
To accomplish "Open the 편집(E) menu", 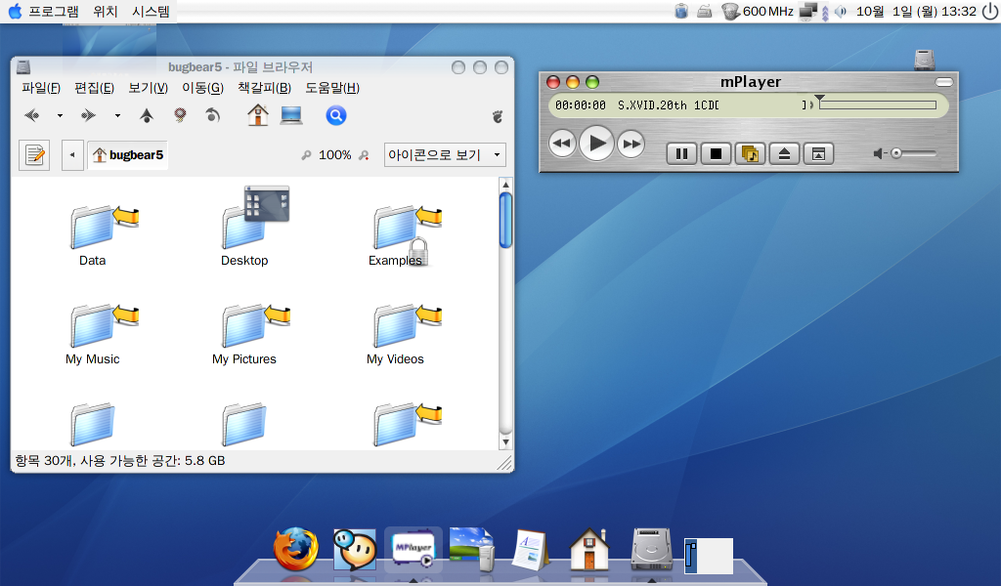I will pos(95,88).
